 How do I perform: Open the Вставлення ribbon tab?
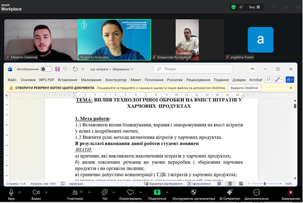[x=67, y=80]
